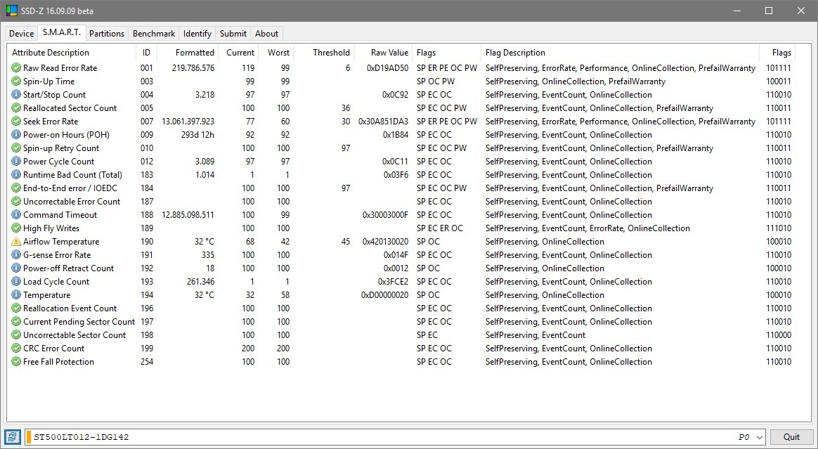Click the green icon for End-to-End error / IOEDC
818x449 pixels.
click(x=15, y=188)
